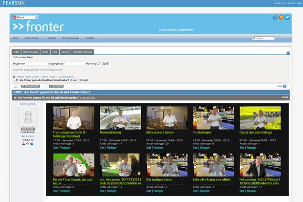Viewport: 303px width, 202px height.
Task: Click the Glemt dit brugernavn link
Action: pos(52,70)
